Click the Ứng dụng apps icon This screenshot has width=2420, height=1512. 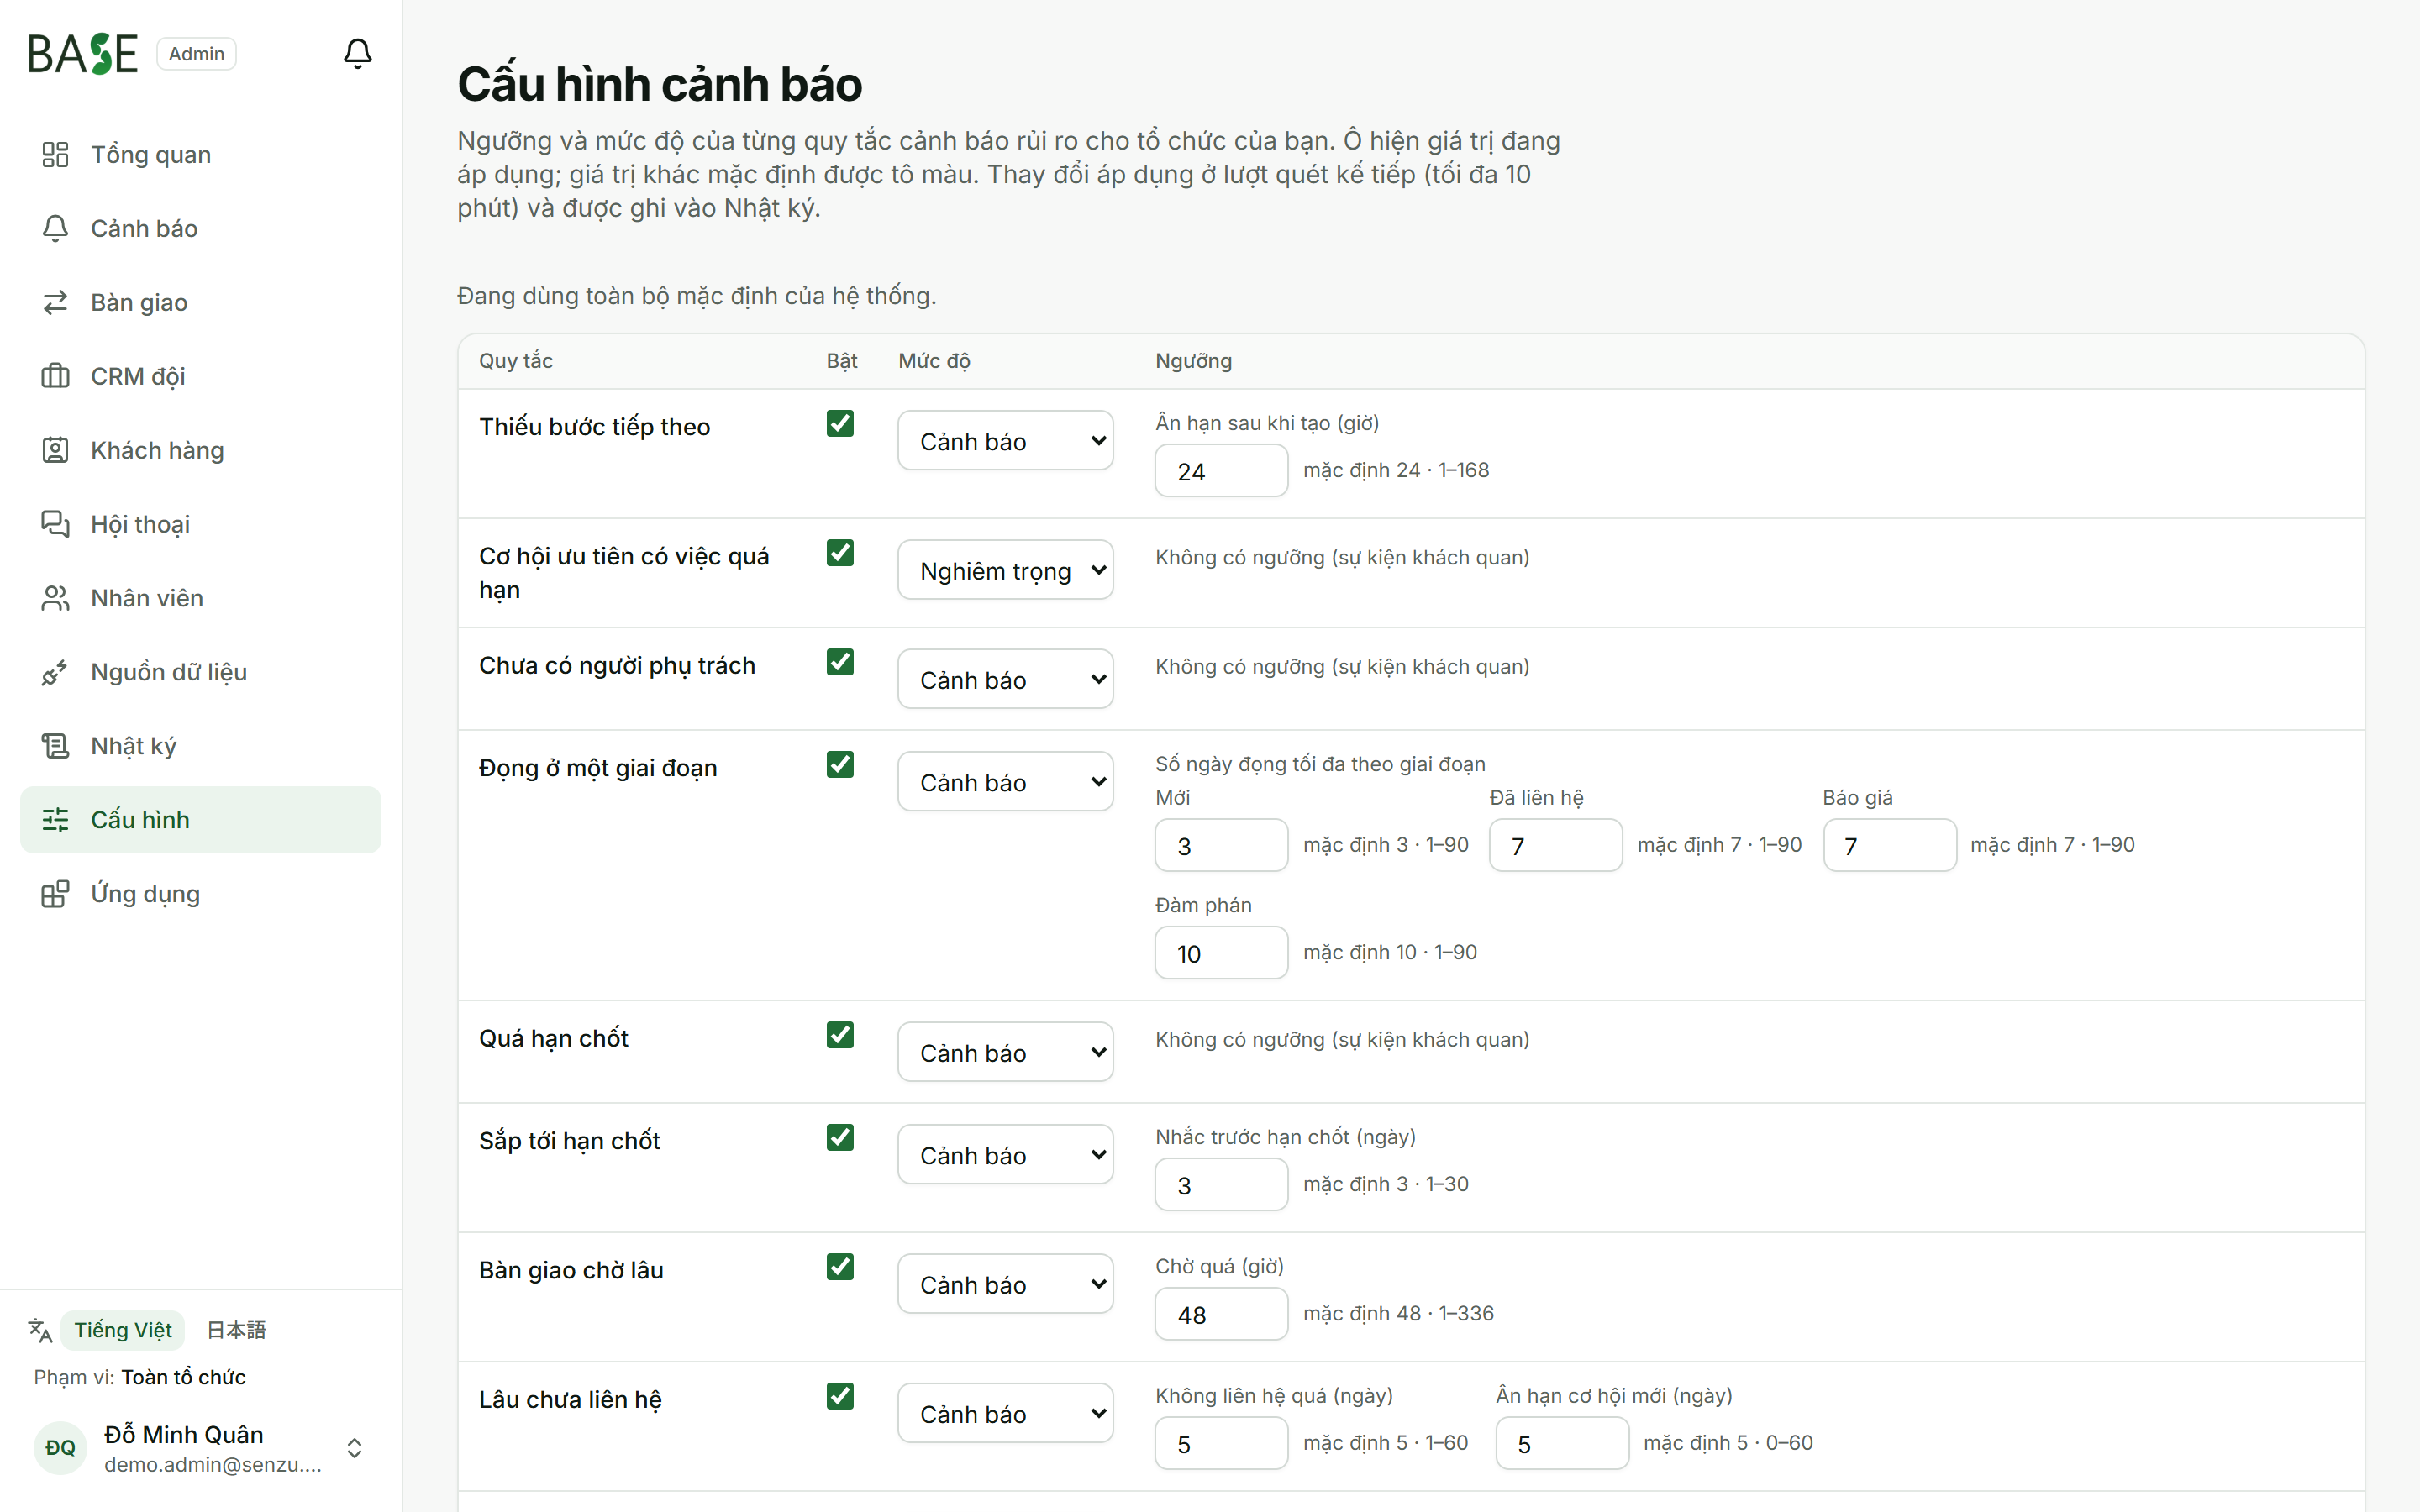click(x=55, y=894)
